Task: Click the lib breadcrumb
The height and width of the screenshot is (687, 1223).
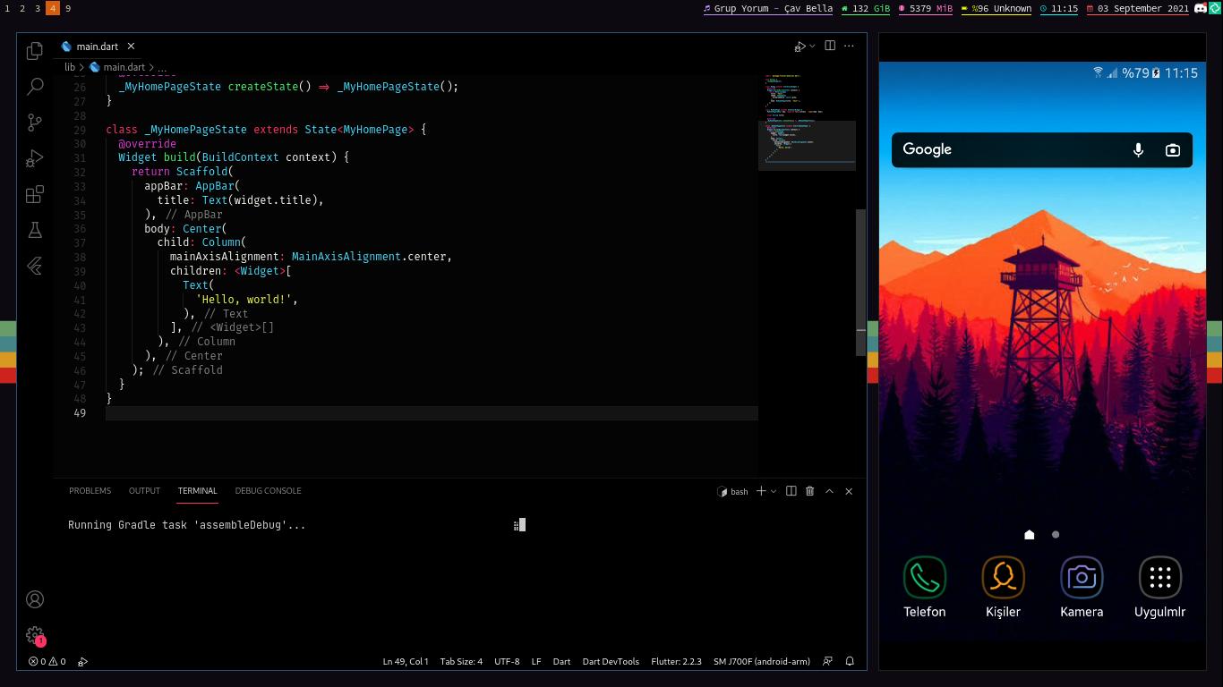Action: [x=70, y=67]
